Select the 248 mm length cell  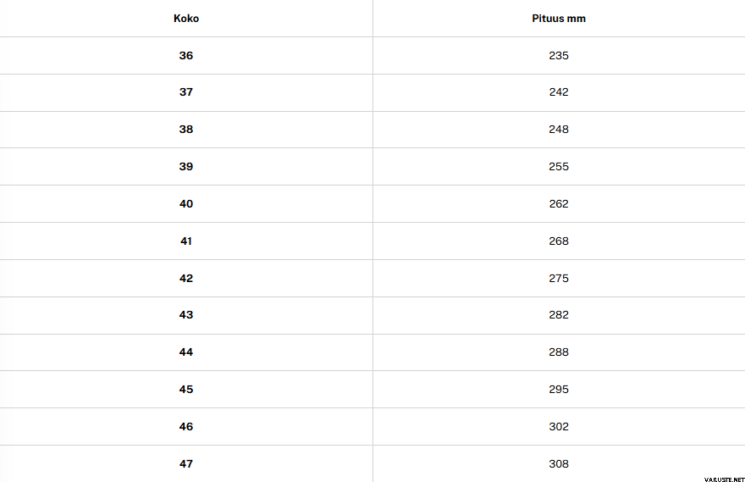pos(559,130)
